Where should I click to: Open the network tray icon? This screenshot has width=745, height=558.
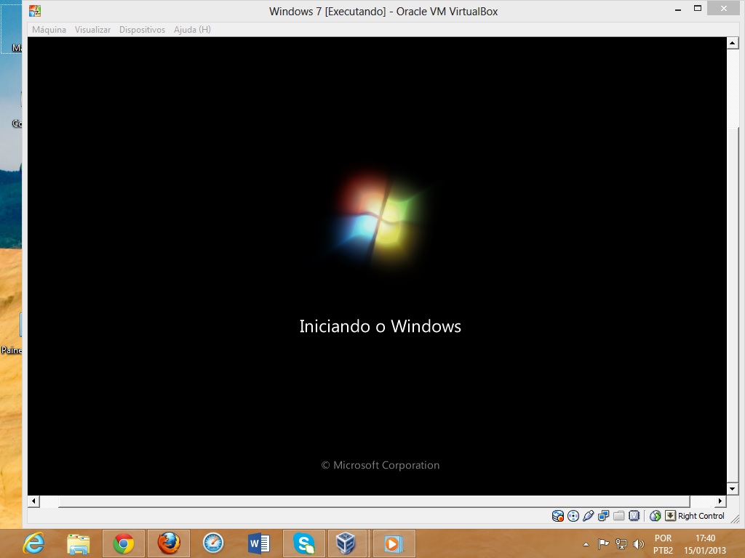[x=621, y=543]
